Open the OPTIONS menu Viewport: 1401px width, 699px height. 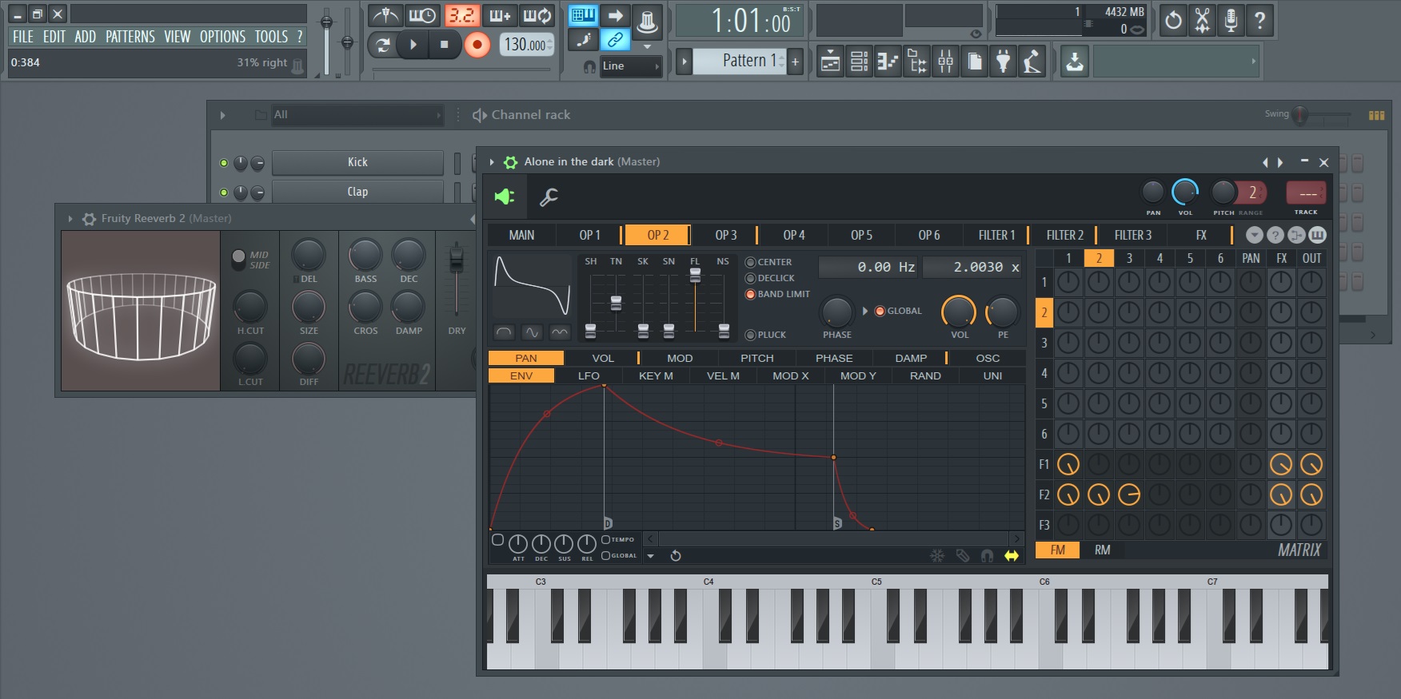(x=222, y=37)
